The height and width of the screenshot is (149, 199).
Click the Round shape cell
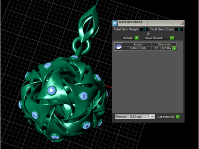point(138,44)
